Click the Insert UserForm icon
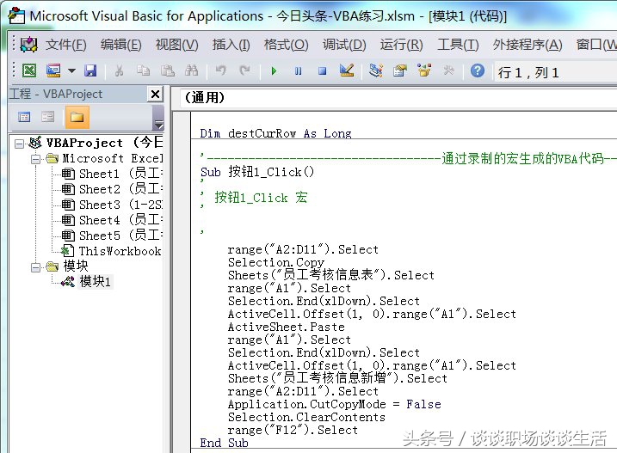Viewport: 617px width, 453px height. tap(53, 70)
